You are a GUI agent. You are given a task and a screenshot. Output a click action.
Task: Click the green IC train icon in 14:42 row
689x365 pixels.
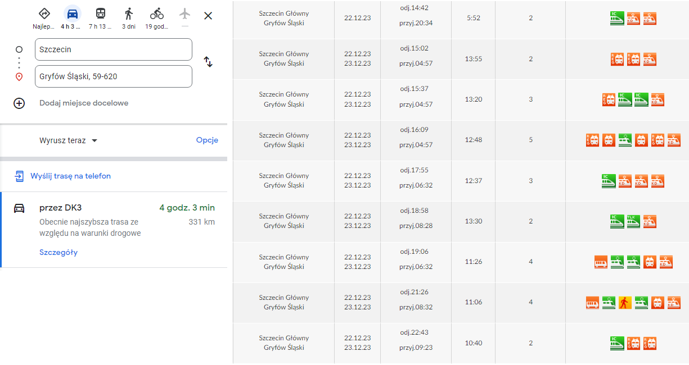617,19
